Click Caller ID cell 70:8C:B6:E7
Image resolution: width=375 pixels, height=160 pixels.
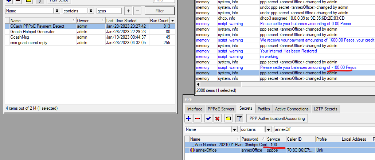pos(300,150)
